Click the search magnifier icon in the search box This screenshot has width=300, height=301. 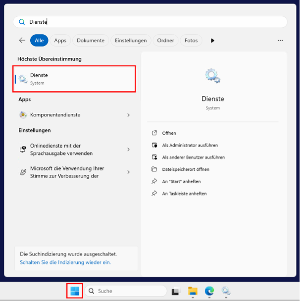click(22, 22)
